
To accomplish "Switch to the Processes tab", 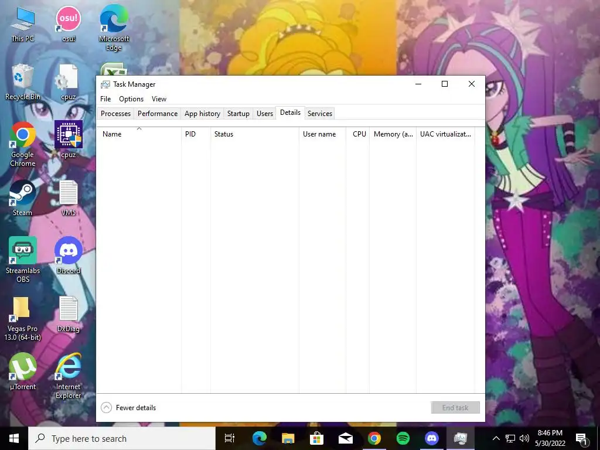I will pyautogui.click(x=115, y=114).
